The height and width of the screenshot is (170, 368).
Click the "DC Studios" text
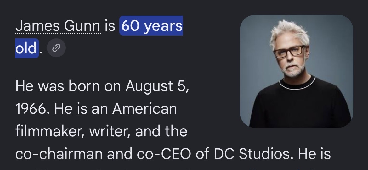(253, 154)
